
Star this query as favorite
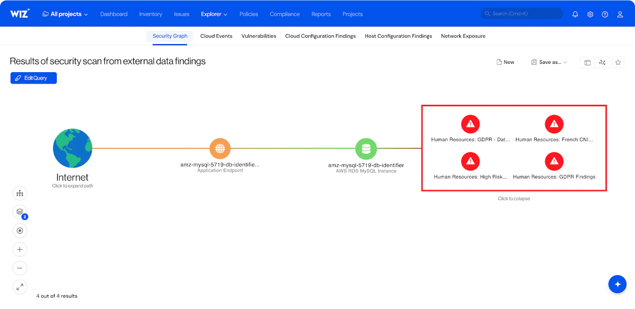pos(618,62)
